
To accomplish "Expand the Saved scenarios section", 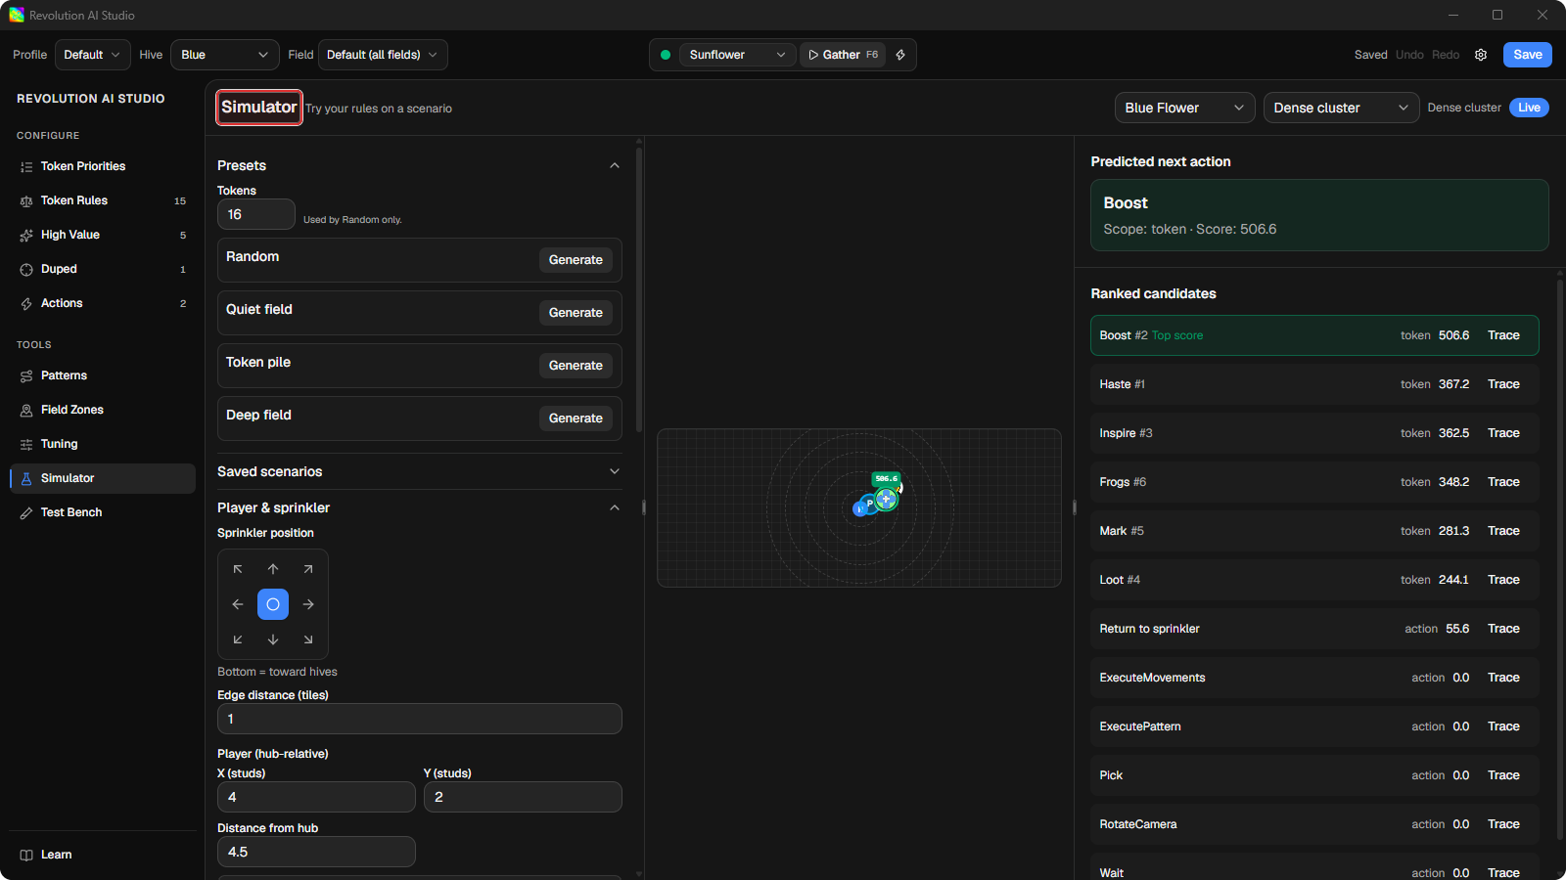I will pos(615,471).
